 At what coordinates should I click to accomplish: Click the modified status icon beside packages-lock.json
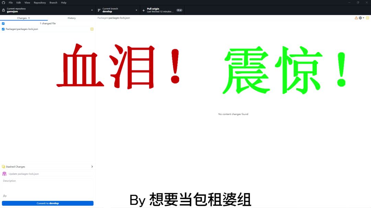tap(92, 29)
